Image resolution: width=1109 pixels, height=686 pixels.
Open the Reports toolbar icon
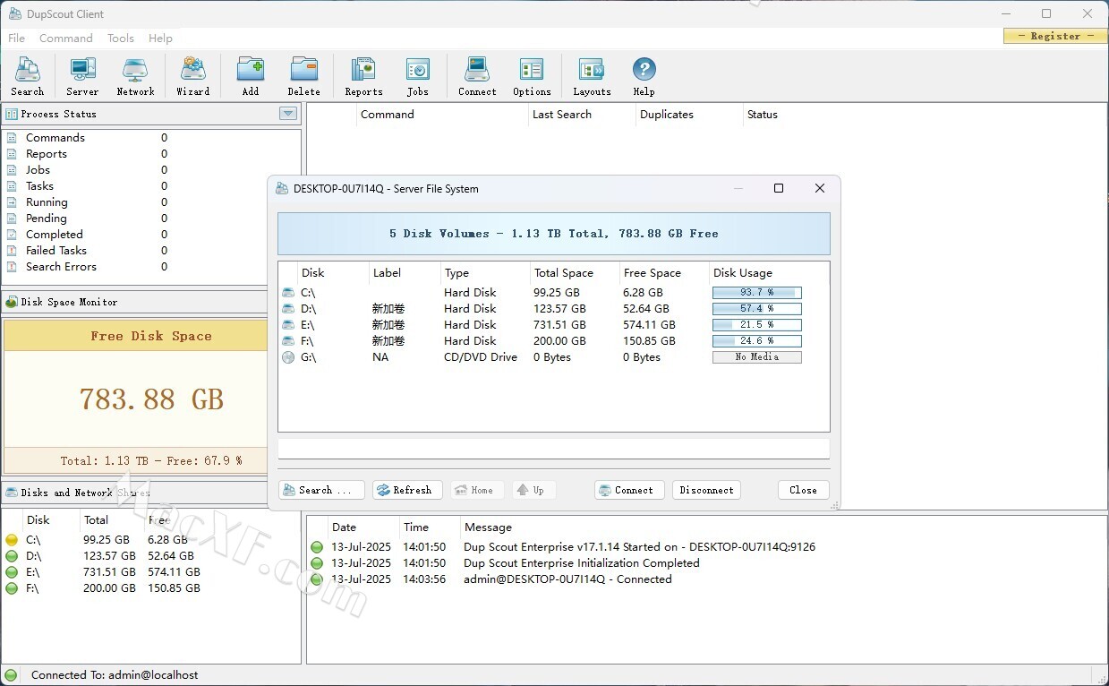[363, 76]
